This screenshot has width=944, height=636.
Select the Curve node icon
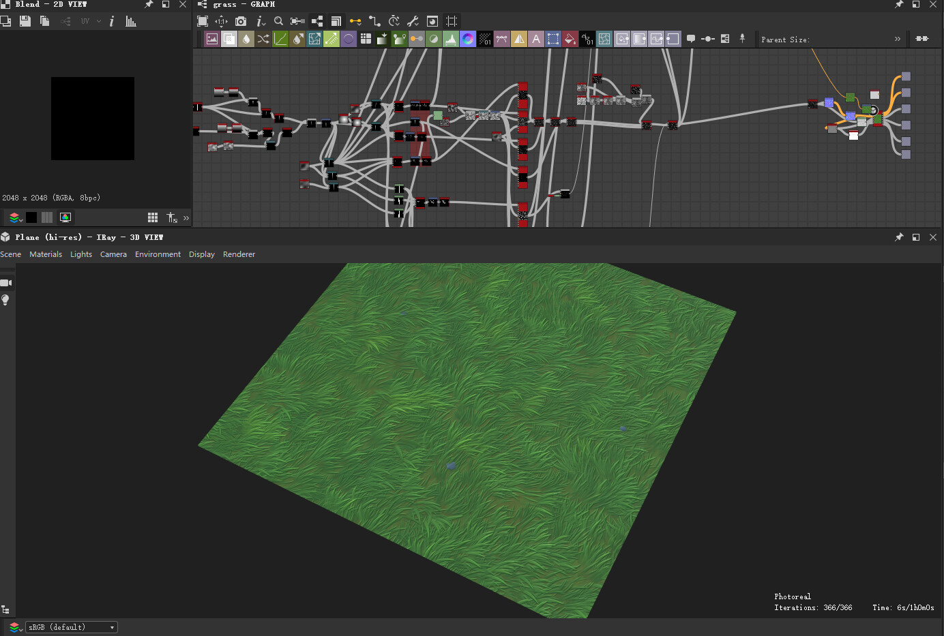[280, 39]
